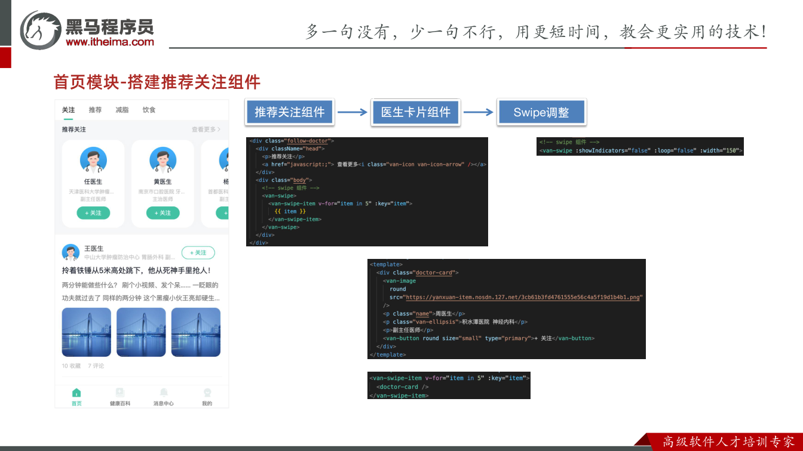Click the name 黄医生 on the card
The height and width of the screenshot is (451, 803).
click(x=163, y=181)
